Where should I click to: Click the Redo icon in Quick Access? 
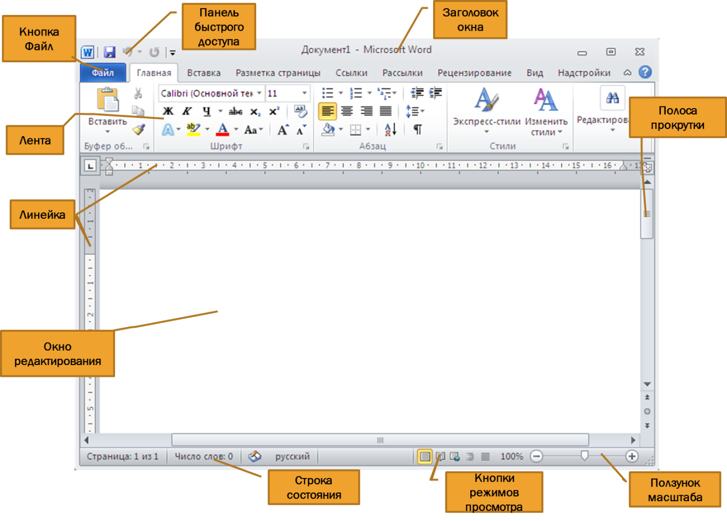(x=154, y=52)
